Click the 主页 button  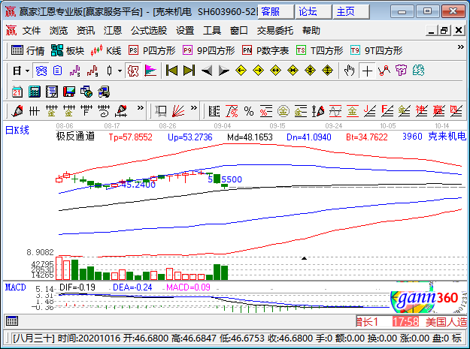[351, 12]
